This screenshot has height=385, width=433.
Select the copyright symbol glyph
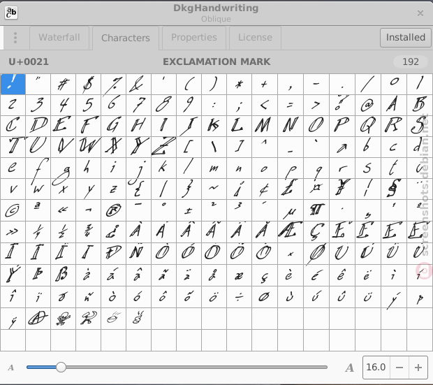click(x=13, y=210)
